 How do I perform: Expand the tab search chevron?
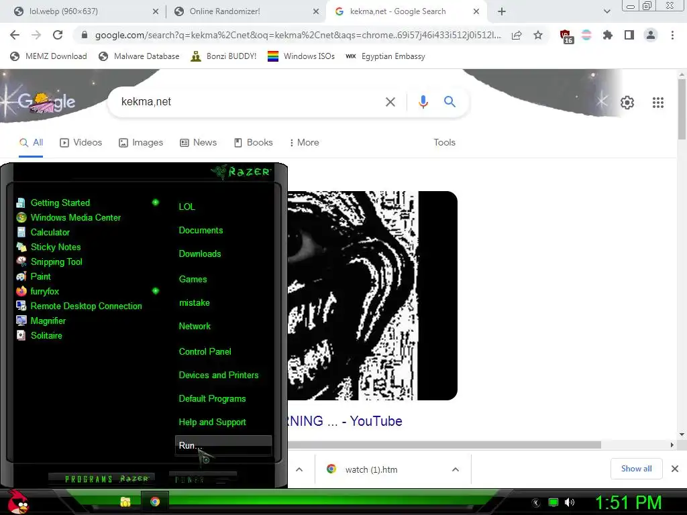coord(606,11)
